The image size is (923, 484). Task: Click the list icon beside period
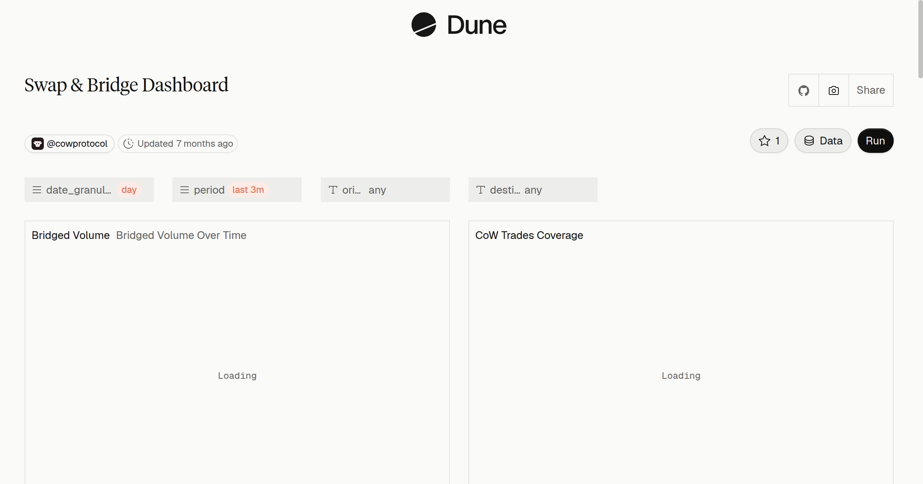tap(185, 190)
